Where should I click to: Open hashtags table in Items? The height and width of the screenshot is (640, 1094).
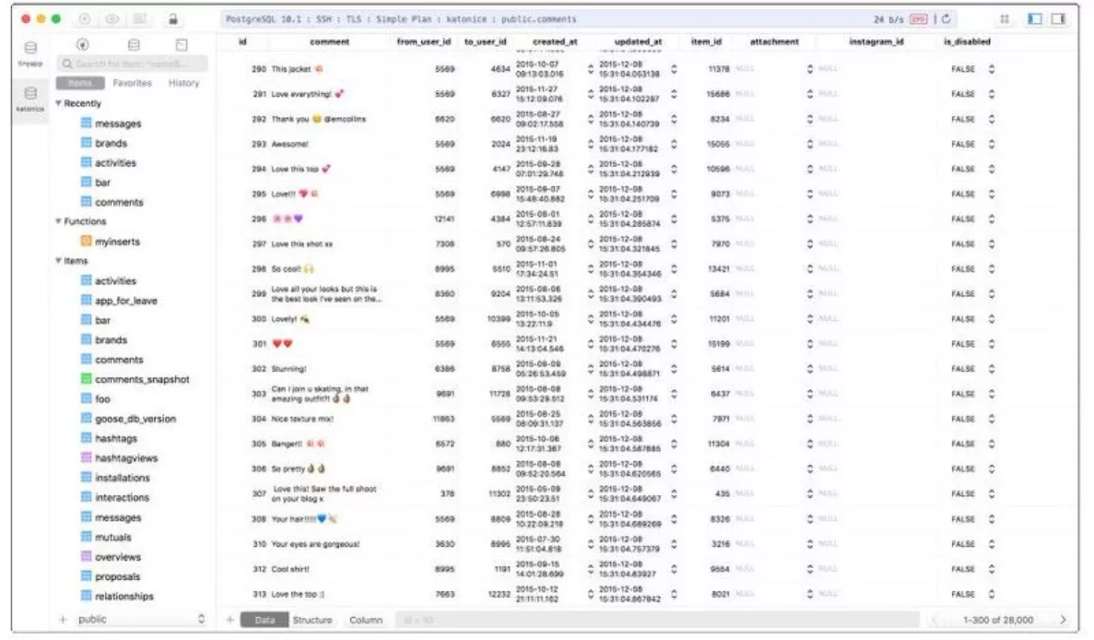pyautogui.click(x=116, y=439)
